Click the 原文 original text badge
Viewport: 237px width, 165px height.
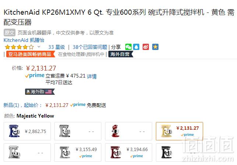(x=10, y=33)
